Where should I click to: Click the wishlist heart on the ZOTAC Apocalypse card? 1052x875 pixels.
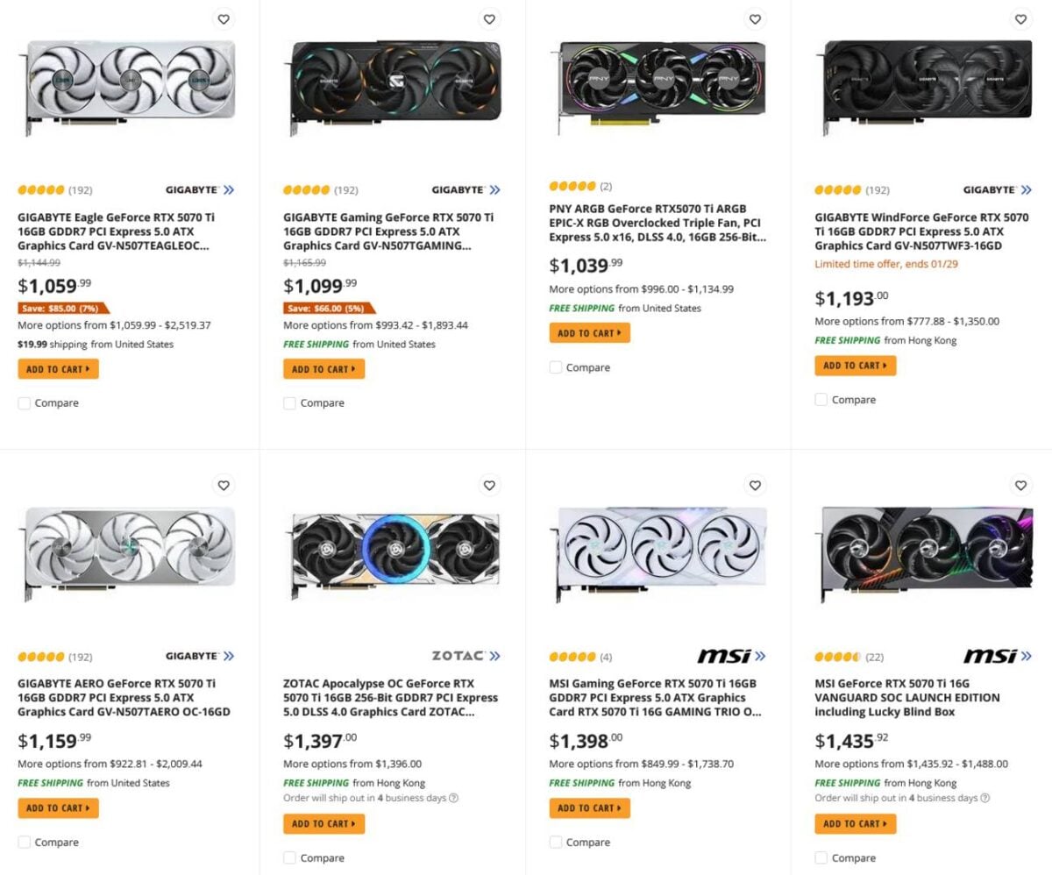point(489,485)
